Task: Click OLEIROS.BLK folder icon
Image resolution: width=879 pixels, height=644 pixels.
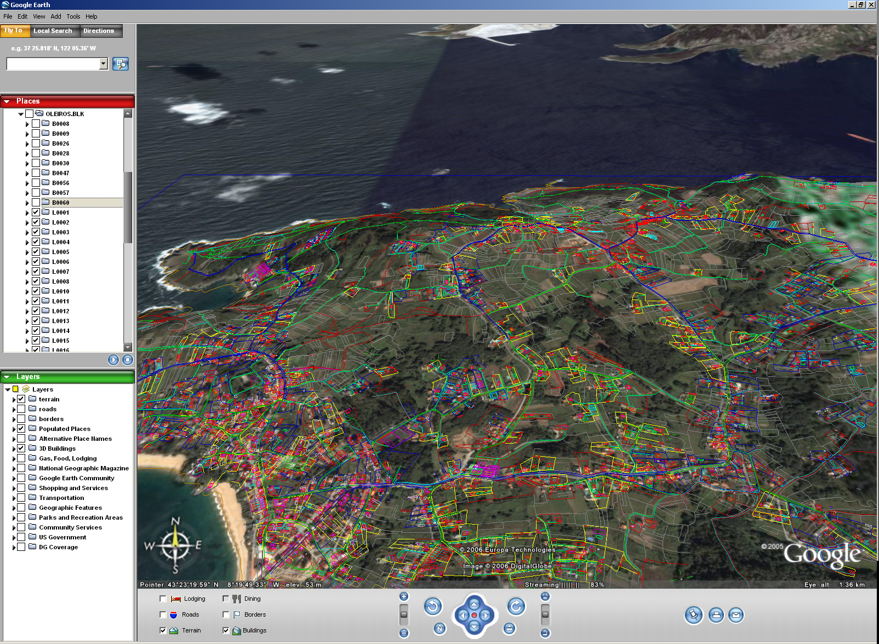Action: click(x=39, y=113)
